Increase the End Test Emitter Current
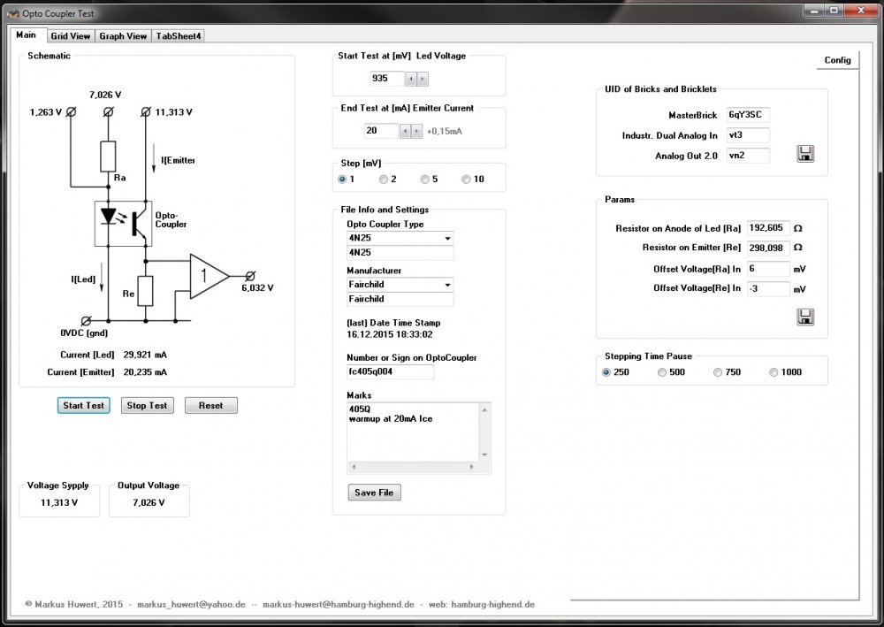 tap(416, 131)
